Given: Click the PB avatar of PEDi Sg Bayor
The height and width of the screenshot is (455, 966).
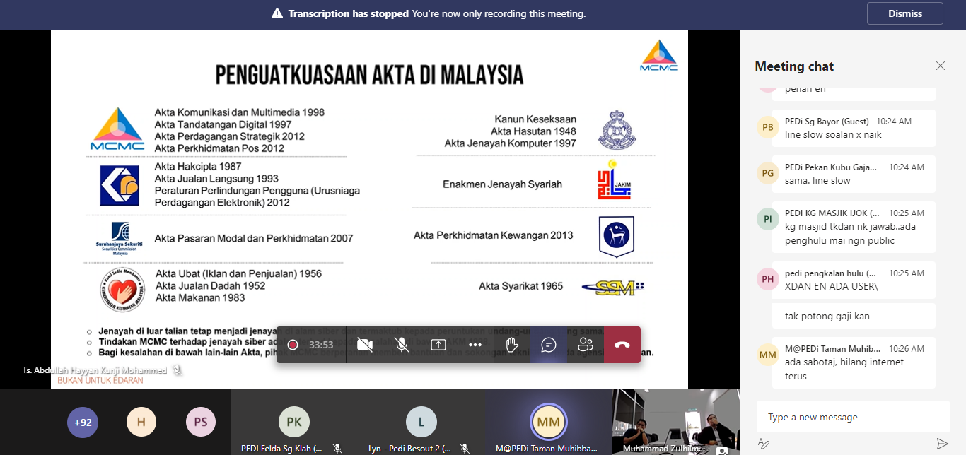Looking at the screenshot, I should pyautogui.click(x=767, y=128).
